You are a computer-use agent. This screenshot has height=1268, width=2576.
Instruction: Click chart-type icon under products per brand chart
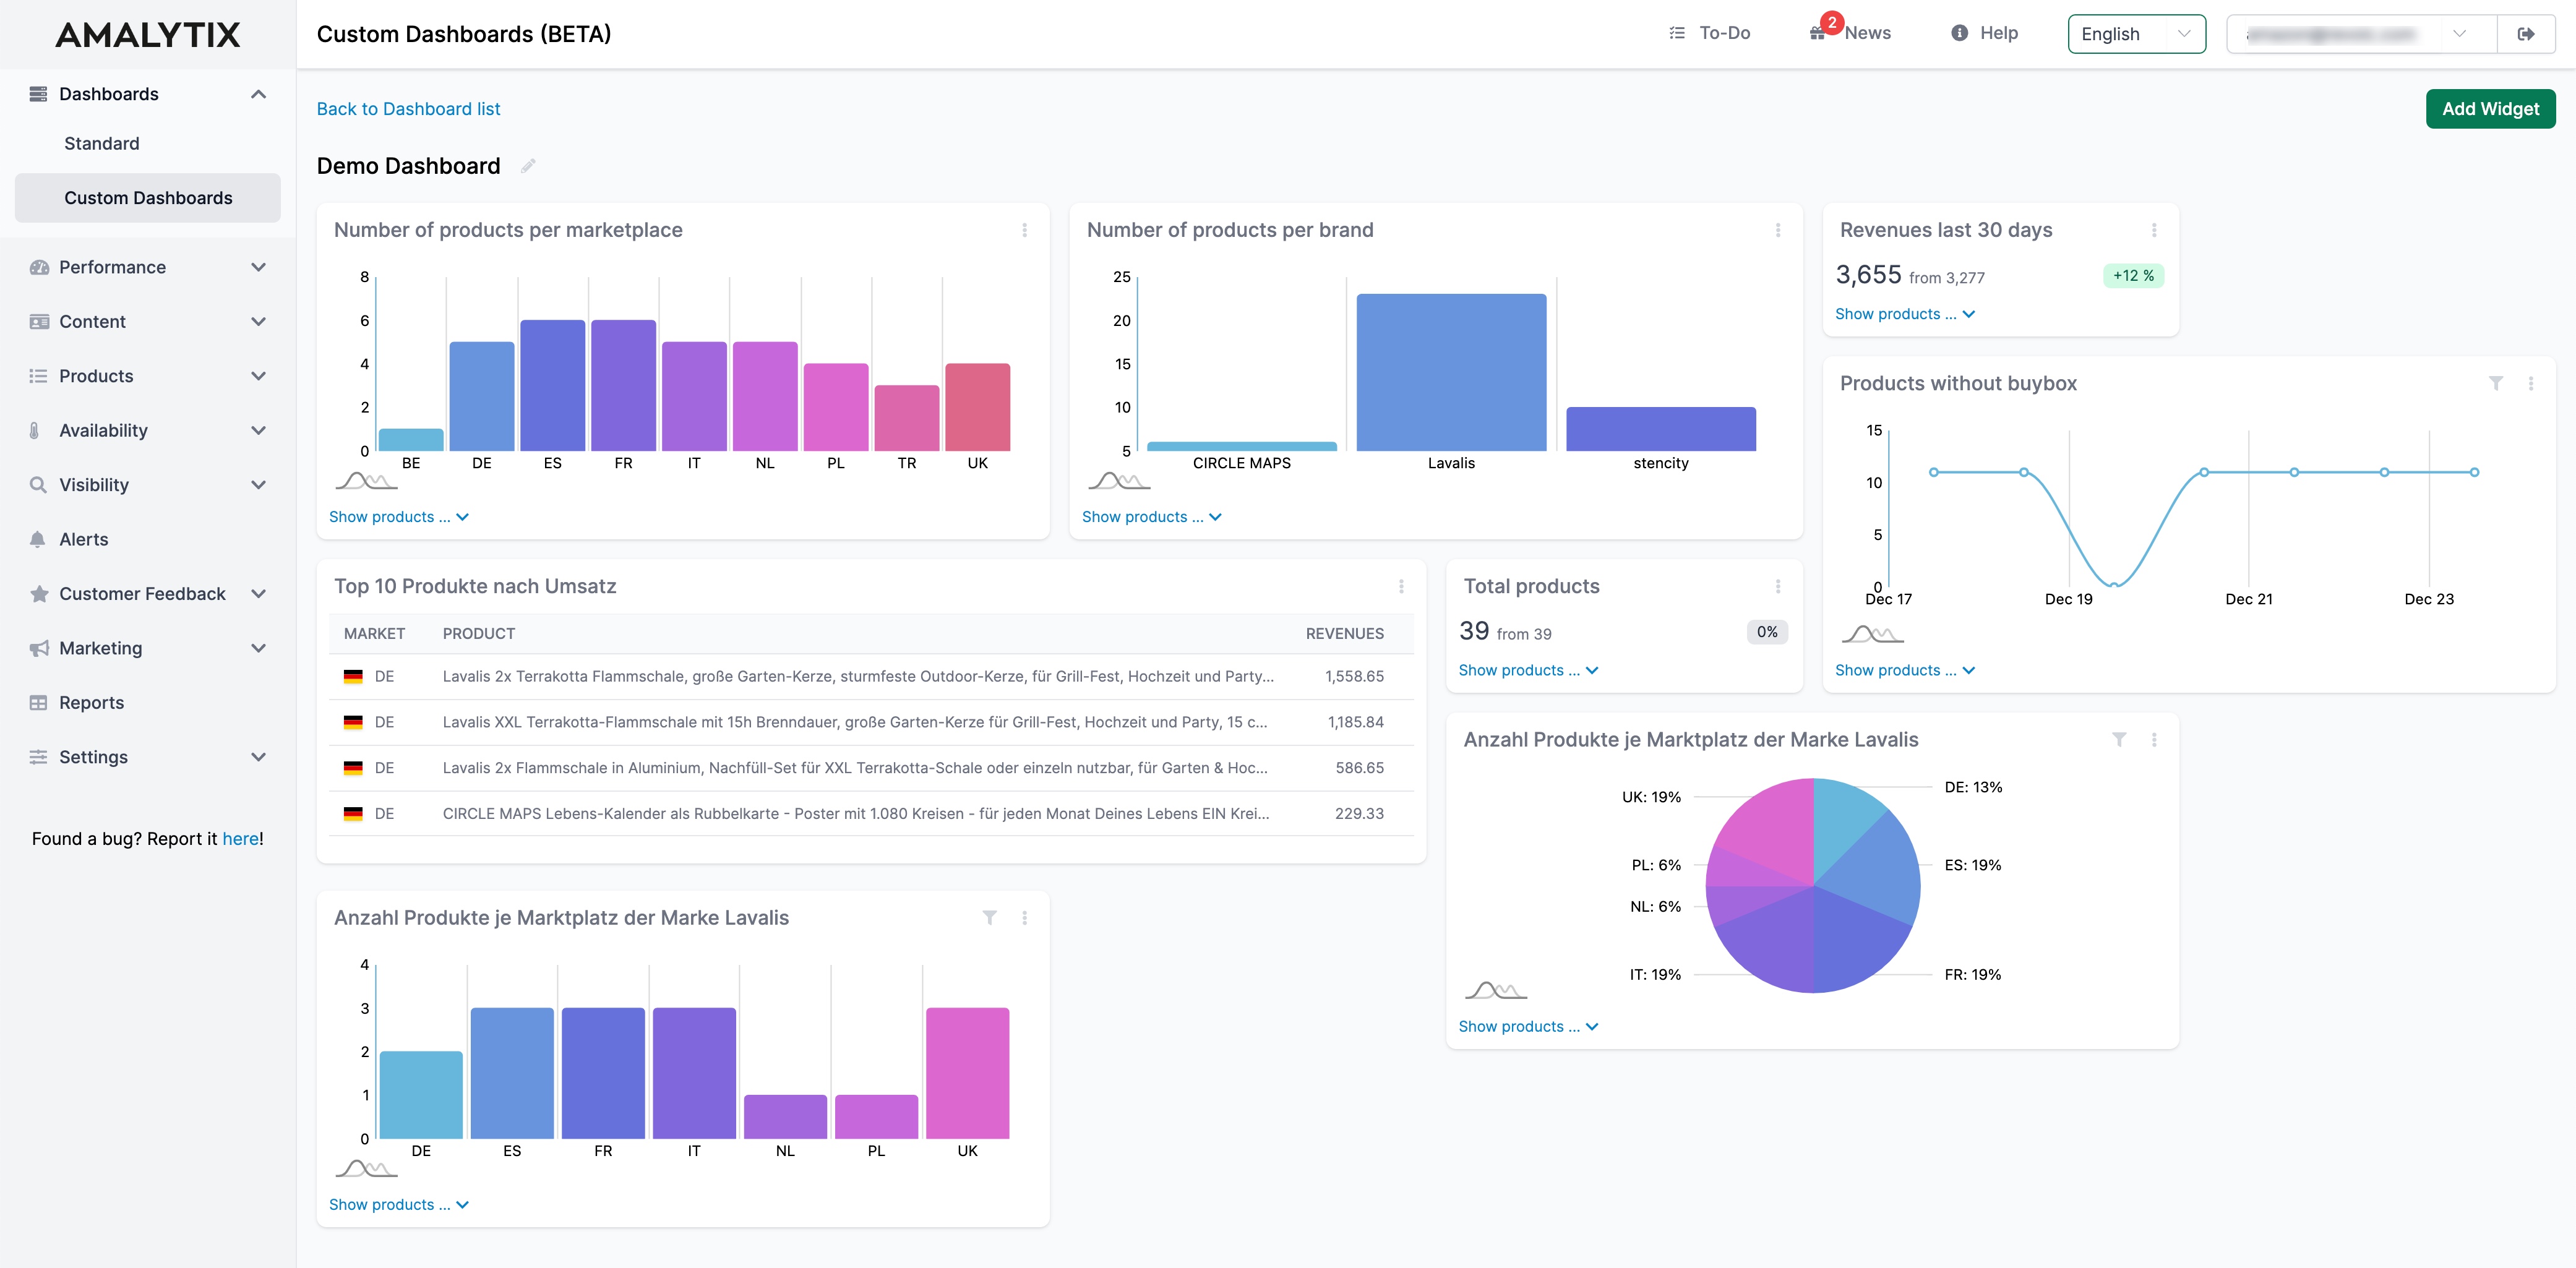pos(1119,481)
